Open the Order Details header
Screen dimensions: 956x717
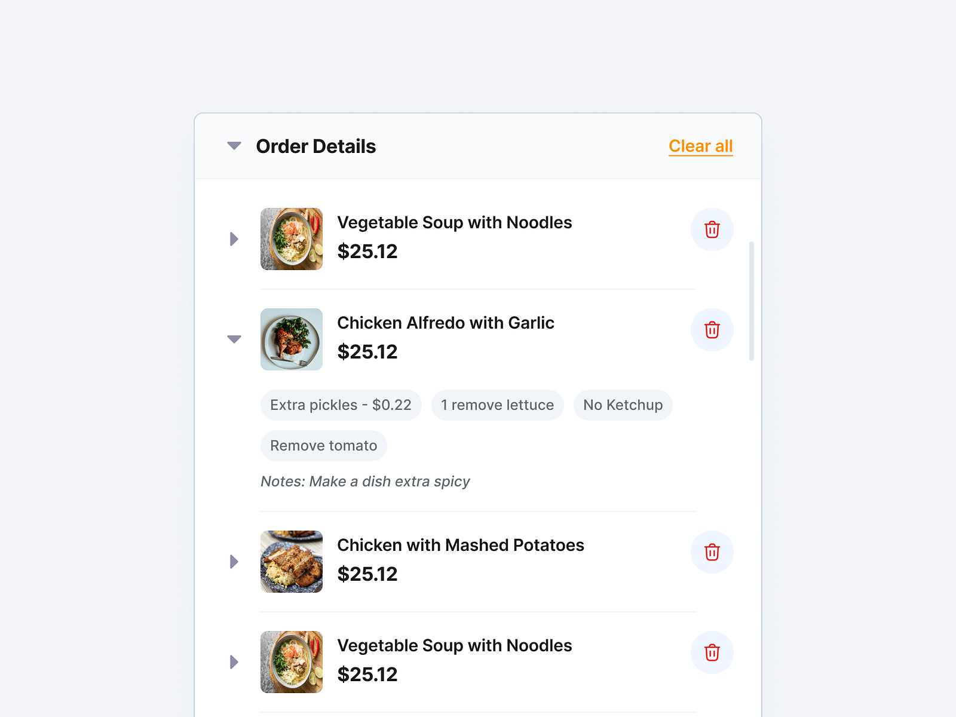click(316, 146)
